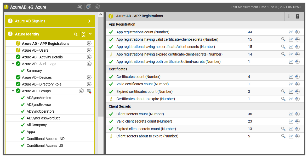Open diagnosis magnifier for Client secrets about to expire
The image size is (308, 158).
[283, 136]
